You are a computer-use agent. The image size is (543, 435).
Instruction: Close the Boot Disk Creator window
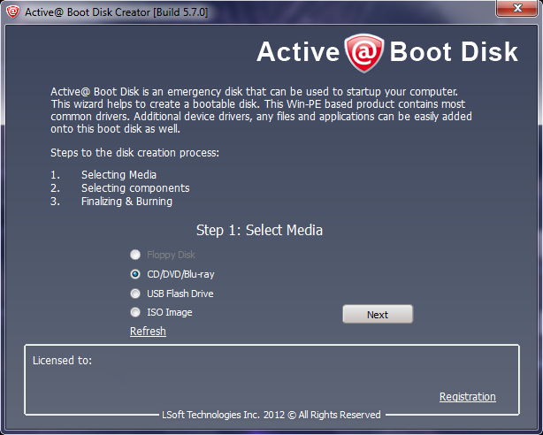[517, 8]
